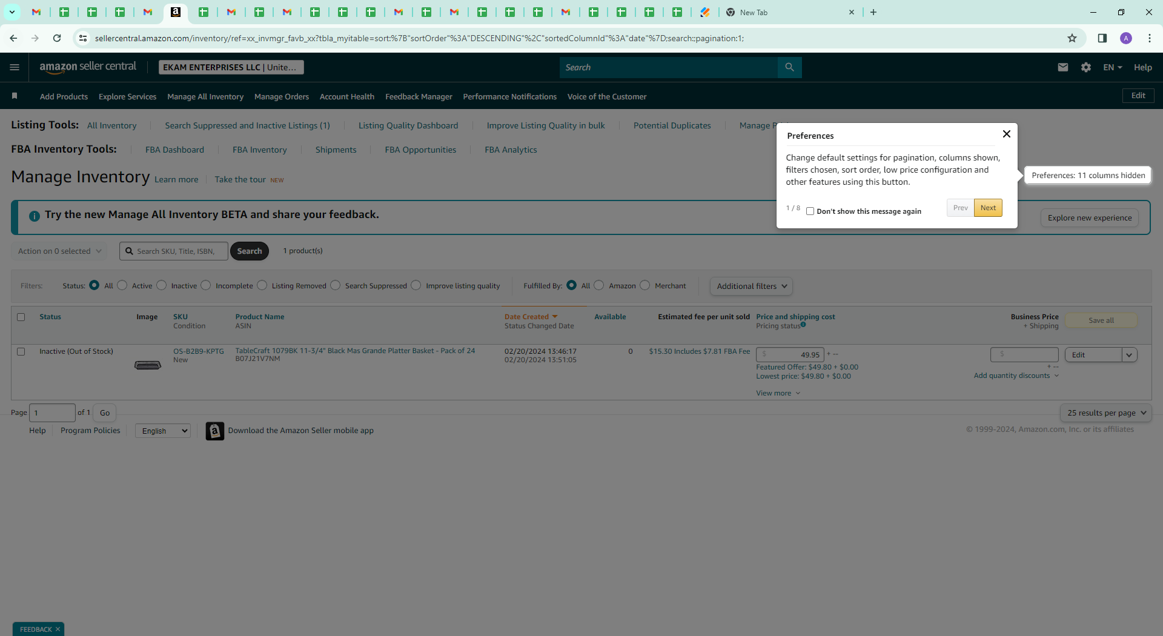Open Manage All Inventory menu item
The image size is (1163, 636).
pyautogui.click(x=205, y=96)
